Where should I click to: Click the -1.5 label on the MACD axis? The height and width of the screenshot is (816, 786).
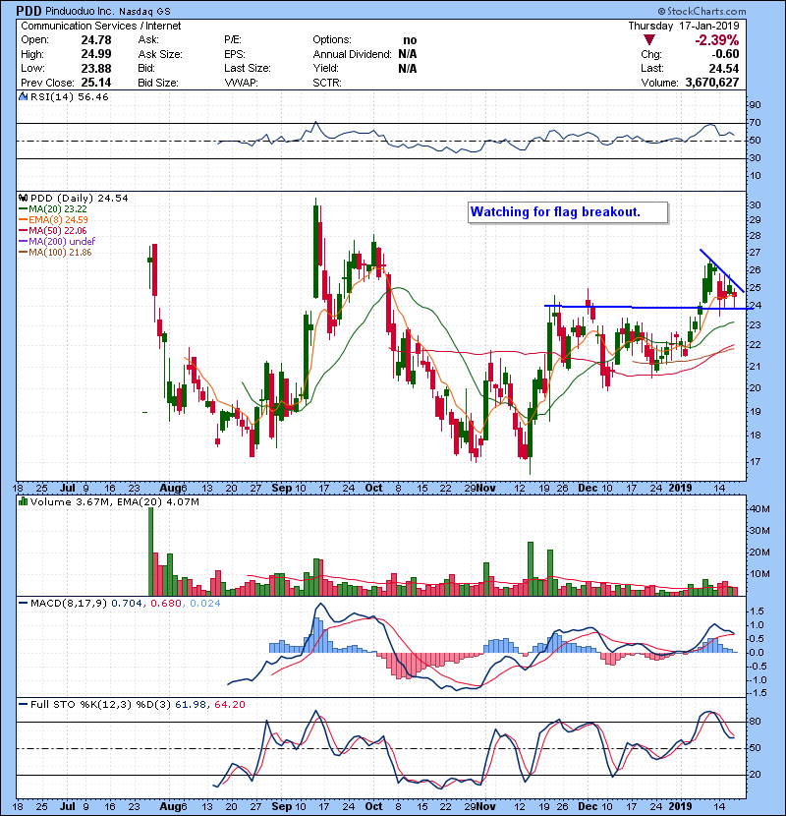[757, 693]
